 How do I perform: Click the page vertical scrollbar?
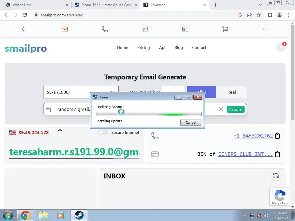point(292,73)
